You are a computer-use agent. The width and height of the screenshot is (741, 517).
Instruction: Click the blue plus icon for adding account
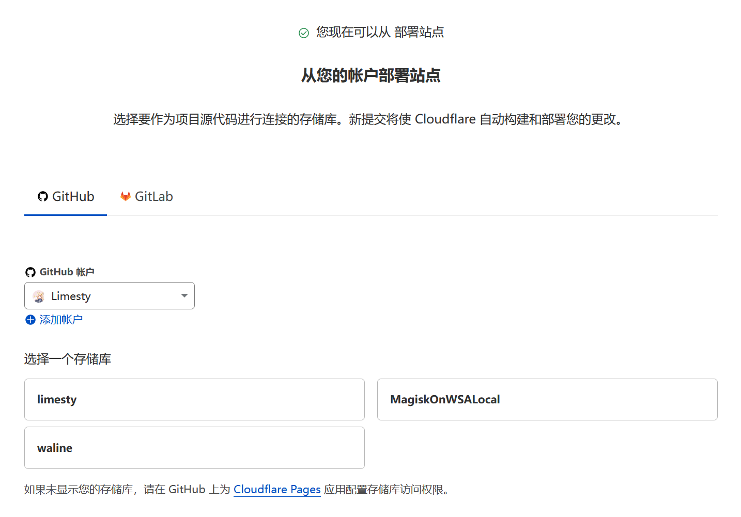tap(30, 320)
